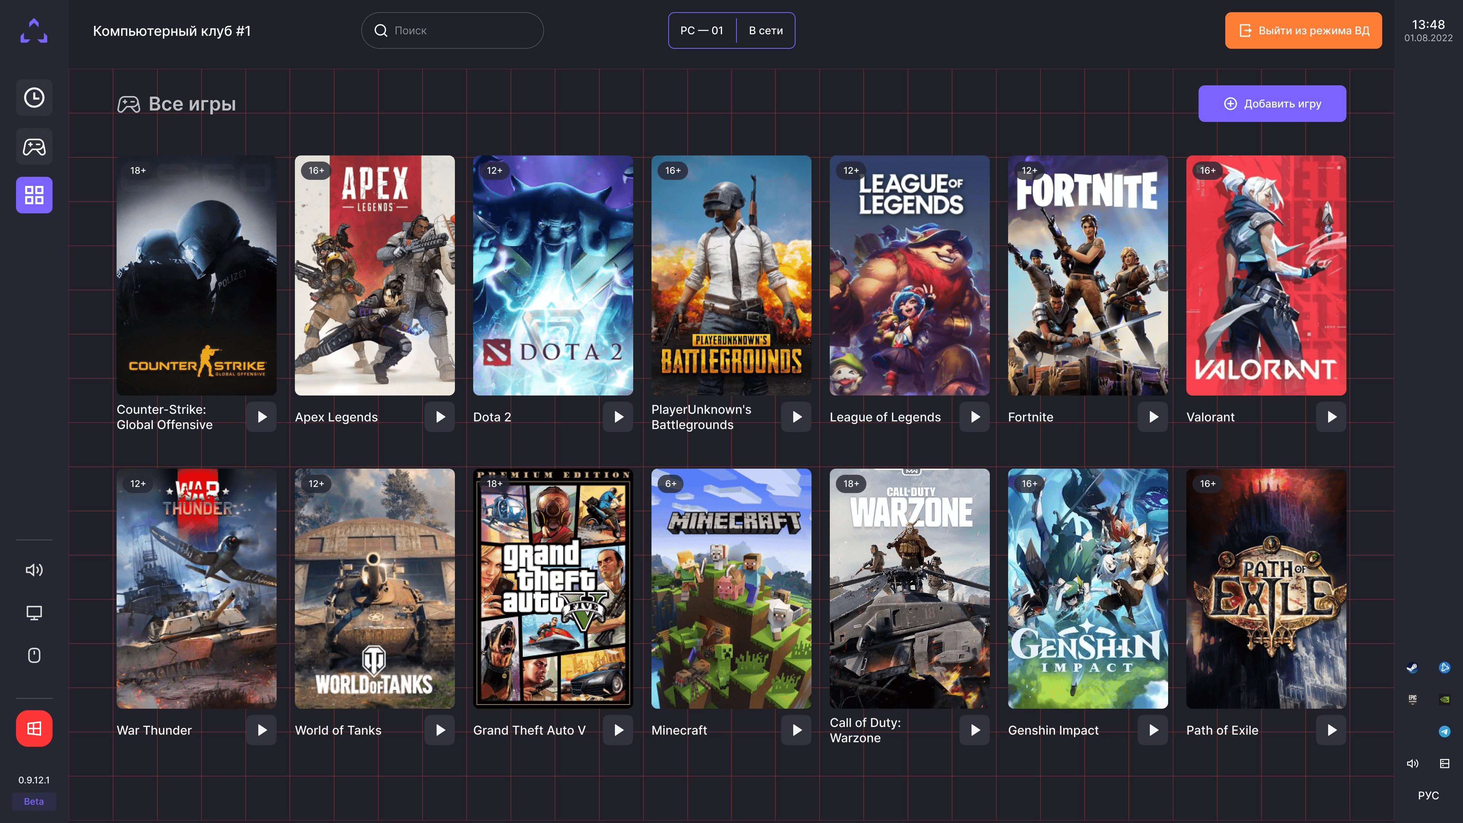The height and width of the screenshot is (823, 1463).
Task: Launch Steam from the tray
Action: tap(1412, 668)
